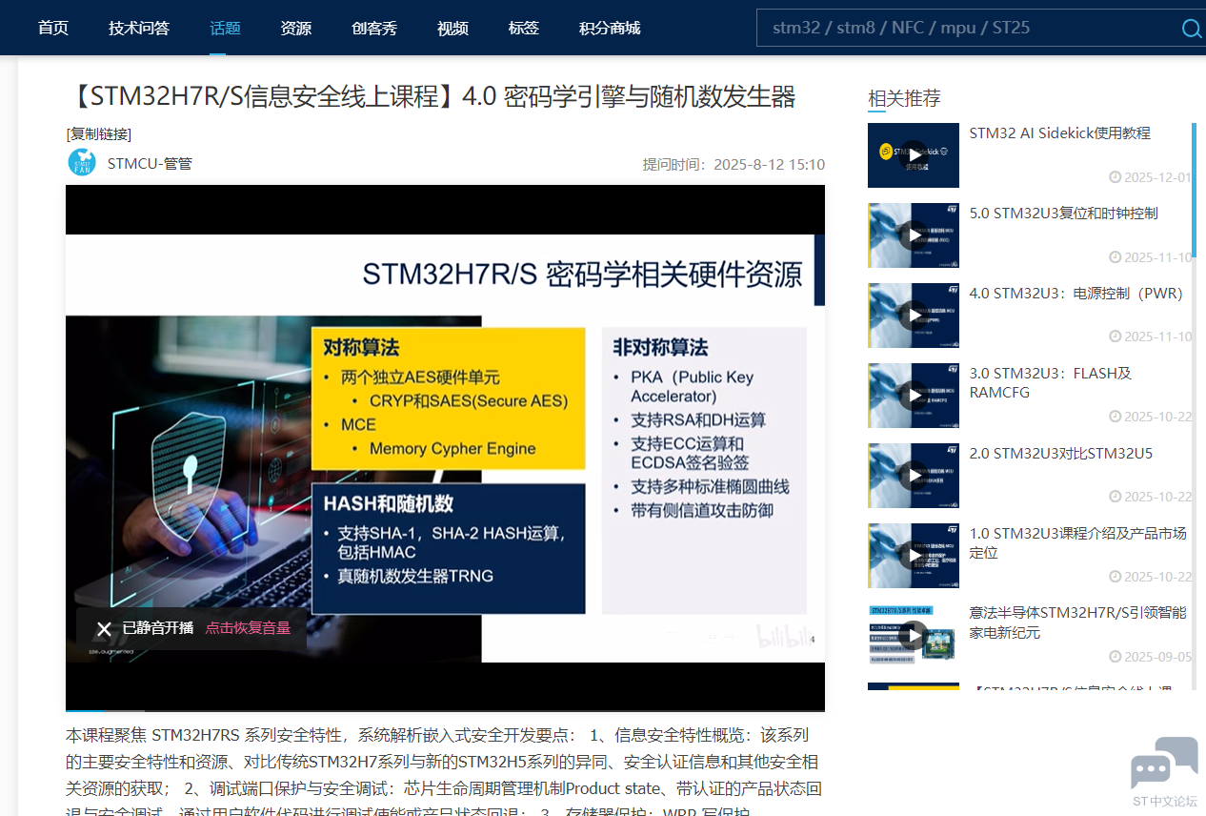The width and height of the screenshot is (1206, 816).
Task: Click 点击恢复音量 to restore volume
Action: (248, 628)
